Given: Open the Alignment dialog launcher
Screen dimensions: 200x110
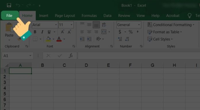Looking at the screenshot, I should pyautogui.click(x=111, y=46).
